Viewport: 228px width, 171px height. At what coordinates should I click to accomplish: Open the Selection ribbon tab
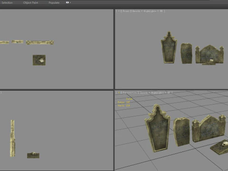click(x=7, y=2)
